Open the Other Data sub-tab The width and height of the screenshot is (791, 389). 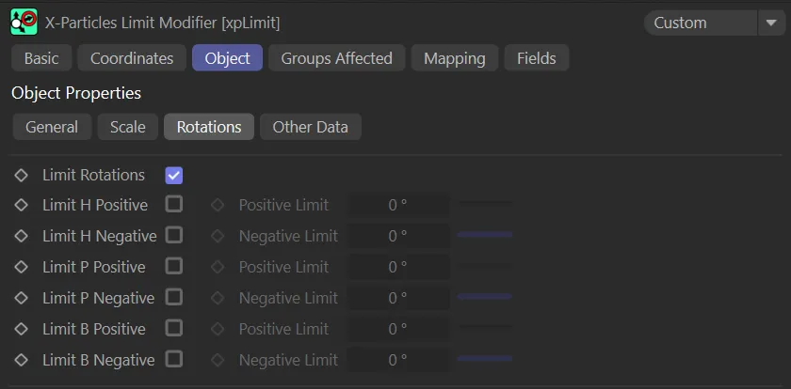point(310,127)
